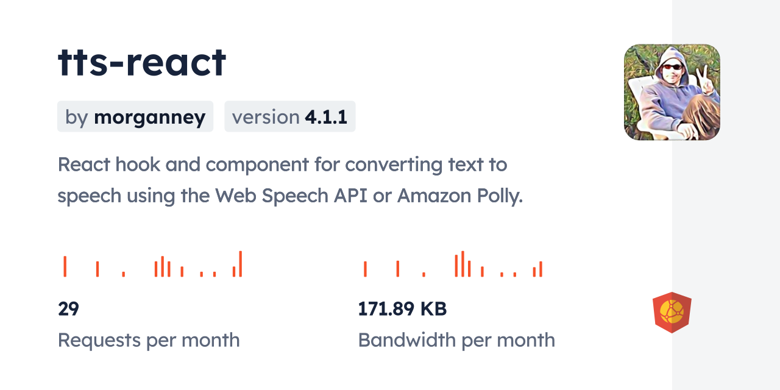Open the author's avatar picture
Image resolution: width=780 pixels, height=390 pixels.
click(x=672, y=92)
